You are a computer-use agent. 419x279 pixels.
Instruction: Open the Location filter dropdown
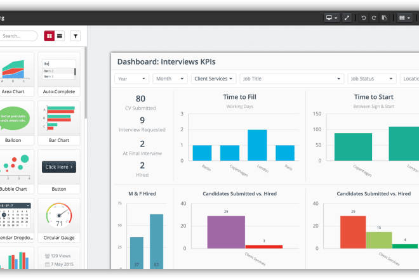(x=409, y=79)
